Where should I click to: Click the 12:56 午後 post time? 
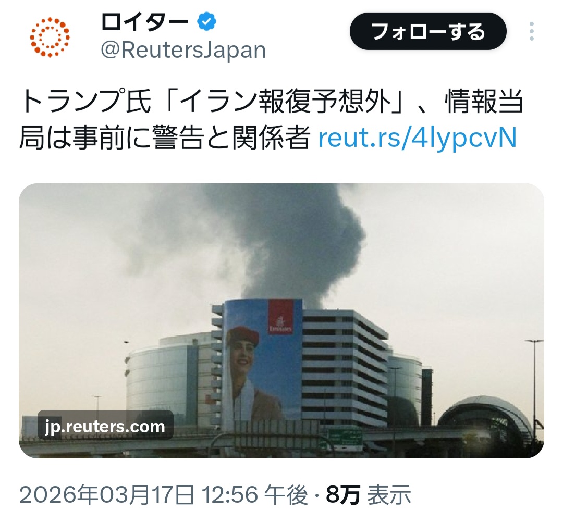point(254,494)
